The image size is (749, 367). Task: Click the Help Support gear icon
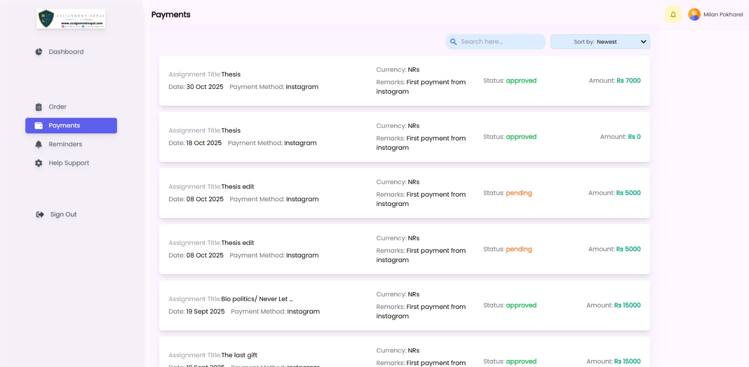coord(39,163)
